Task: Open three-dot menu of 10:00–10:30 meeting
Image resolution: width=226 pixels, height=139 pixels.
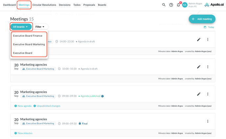Action: point(208,67)
